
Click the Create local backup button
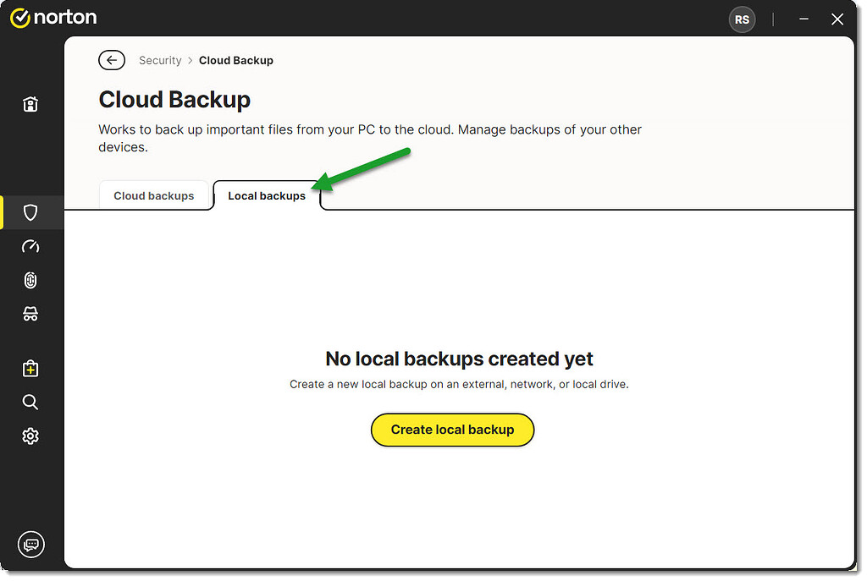coord(452,430)
